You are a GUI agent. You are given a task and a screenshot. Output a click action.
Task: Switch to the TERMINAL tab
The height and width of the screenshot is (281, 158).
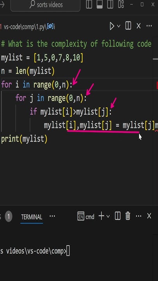point(32,217)
